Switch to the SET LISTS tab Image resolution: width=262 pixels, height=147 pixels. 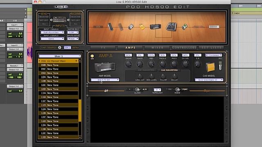(x=211, y=48)
